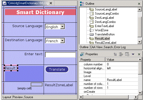Click the Outline vertical scrollbar thumb
Image resolution: width=143 pixels, height=100 pixels.
click(x=139, y=27)
